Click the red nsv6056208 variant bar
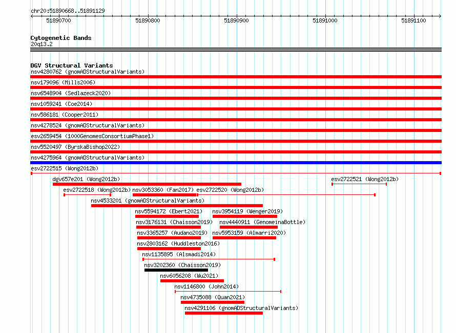 click(192, 281)
